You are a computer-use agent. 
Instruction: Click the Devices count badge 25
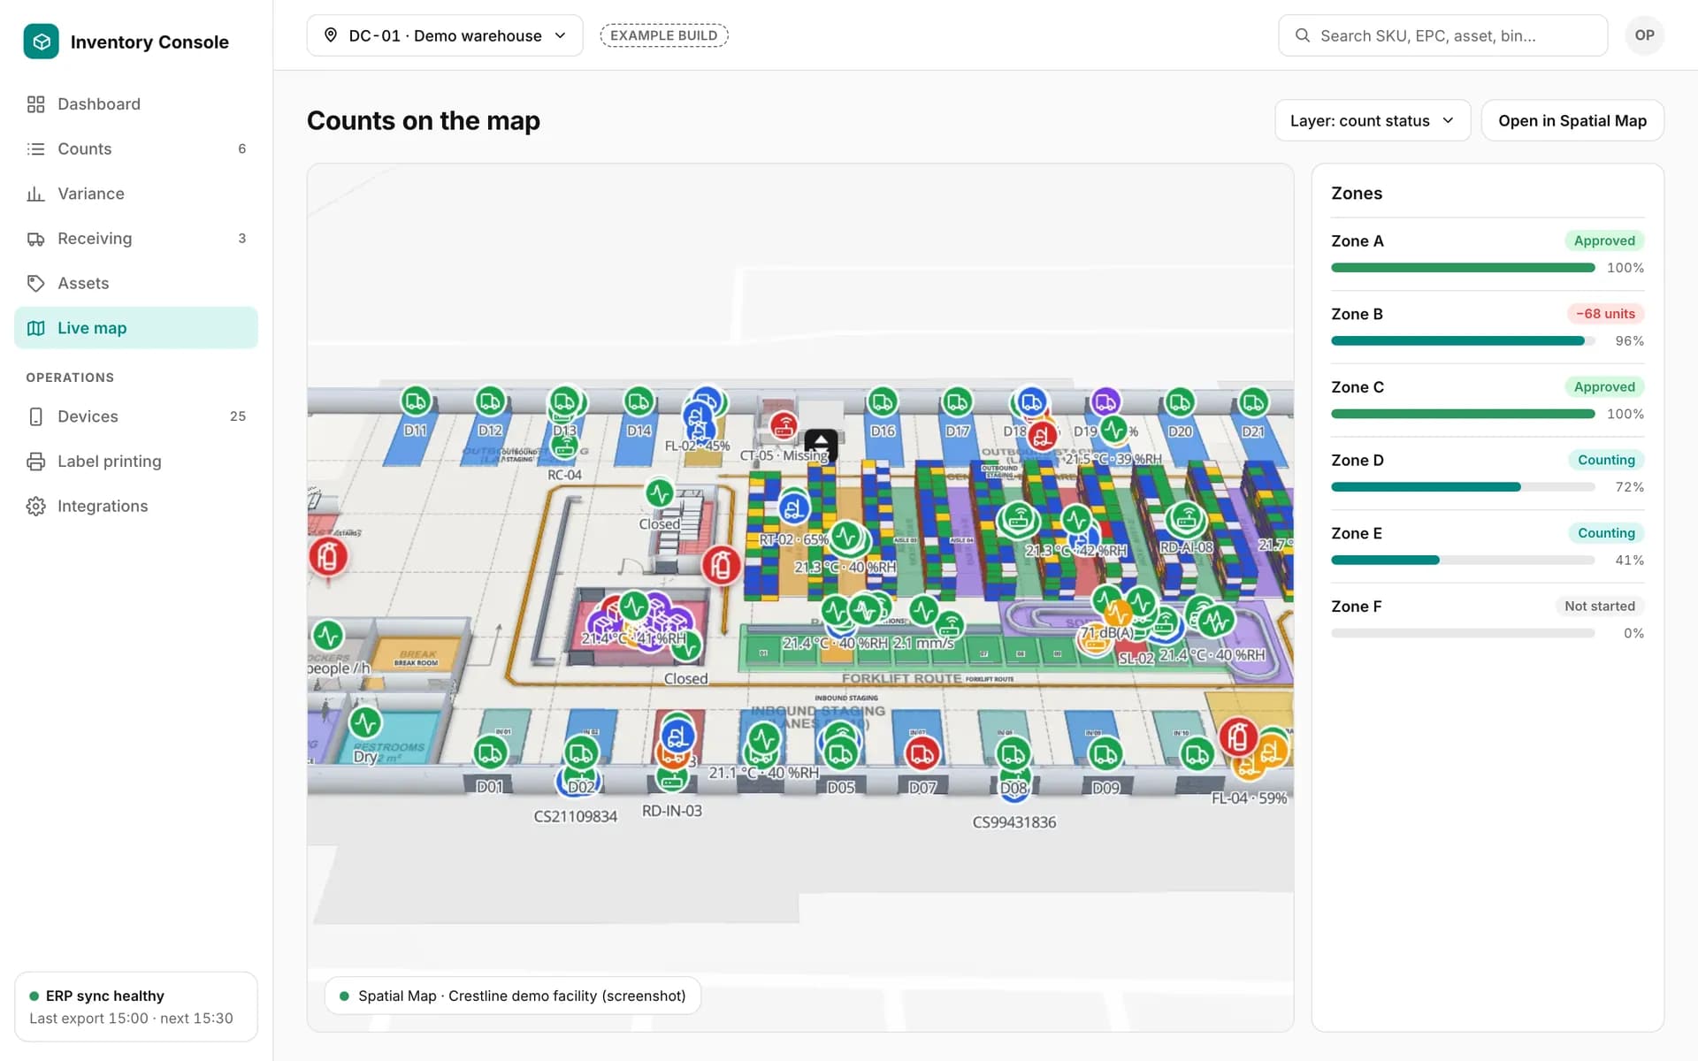coord(238,416)
